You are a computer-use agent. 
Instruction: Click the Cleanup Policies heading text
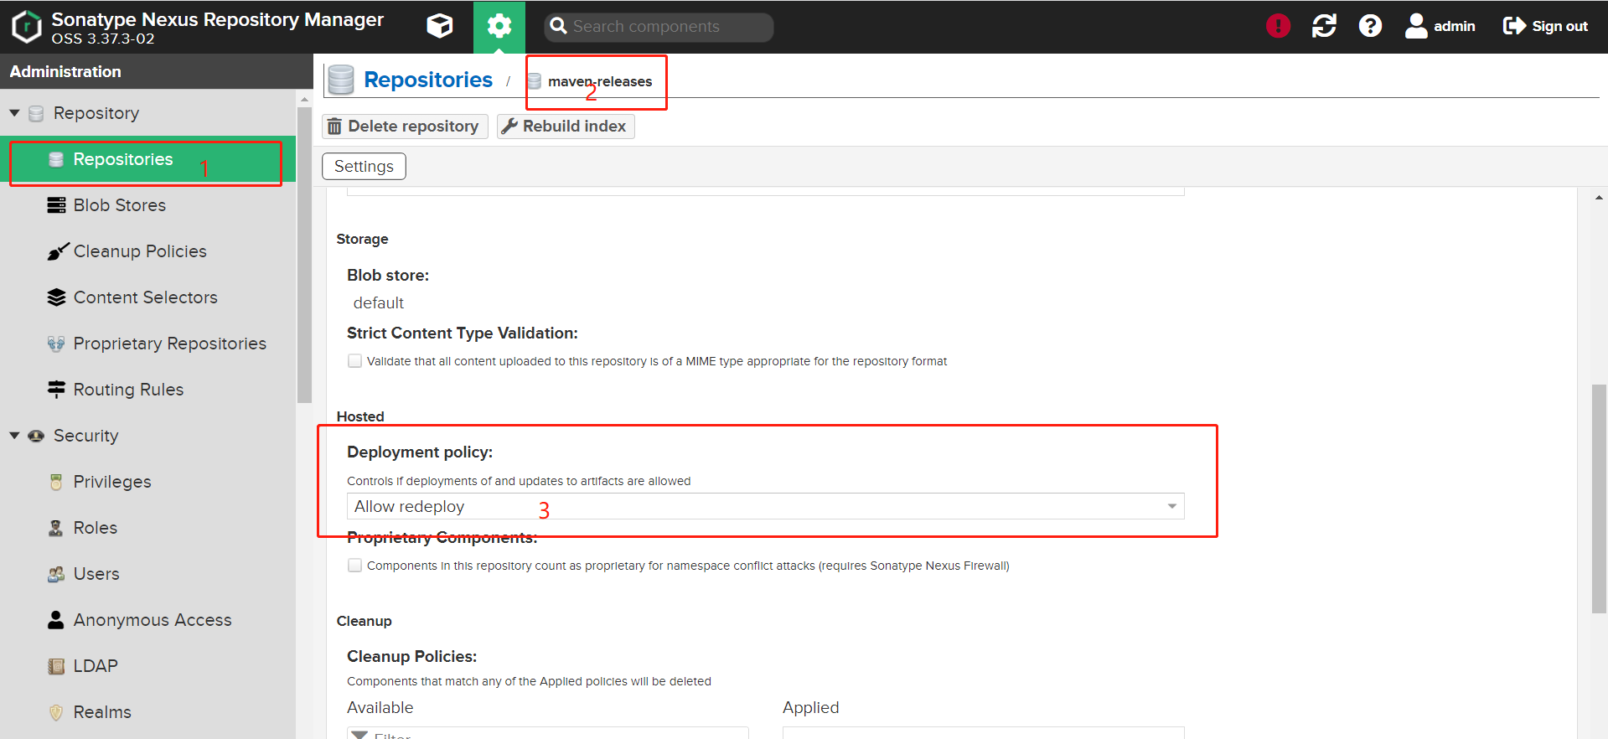pyautogui.click(x=411, y=656)
